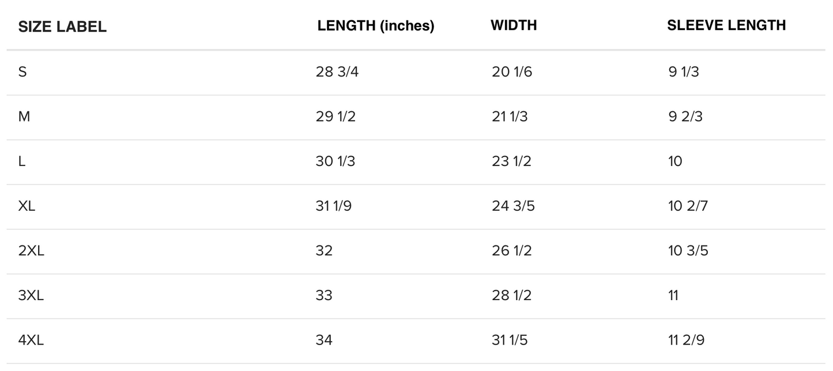This screenshot has width=833, height=371.
Task: Click the SIZE LABEL column header
Action: (62, 27)
